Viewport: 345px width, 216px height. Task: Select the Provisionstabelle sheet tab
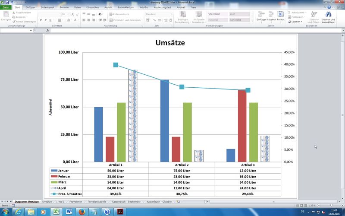coord(97,202)
